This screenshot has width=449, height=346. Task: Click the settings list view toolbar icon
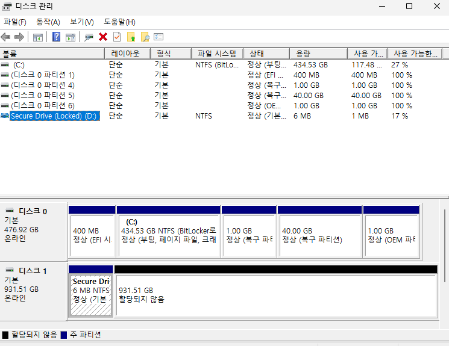159,37
